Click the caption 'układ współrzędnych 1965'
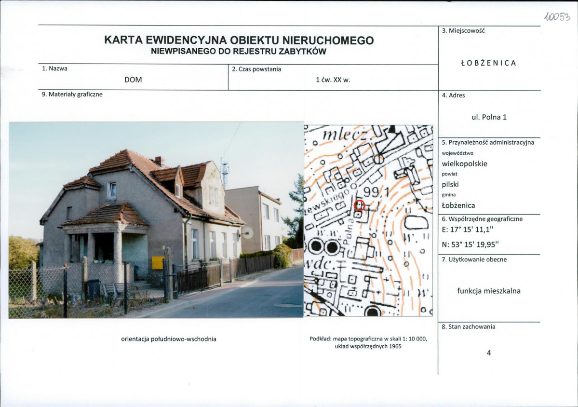Screen dimensions: 578x407 368,347
